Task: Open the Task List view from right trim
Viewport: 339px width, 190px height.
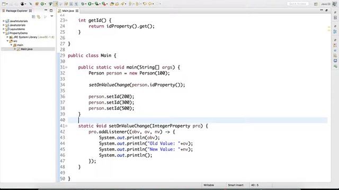Action: coord(335,17)
